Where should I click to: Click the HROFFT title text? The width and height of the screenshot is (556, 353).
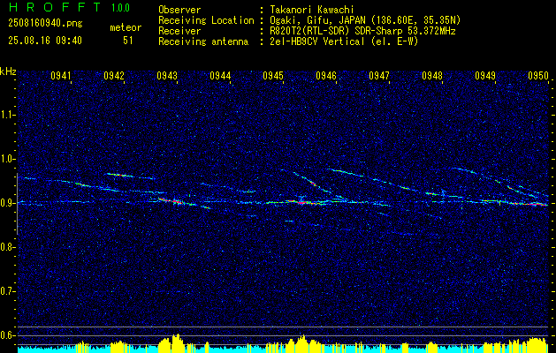(55, 7)
